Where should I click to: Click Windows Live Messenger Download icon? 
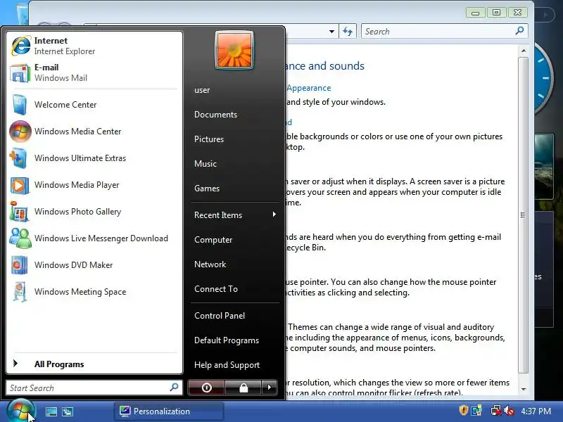click(x=20, y=238)
